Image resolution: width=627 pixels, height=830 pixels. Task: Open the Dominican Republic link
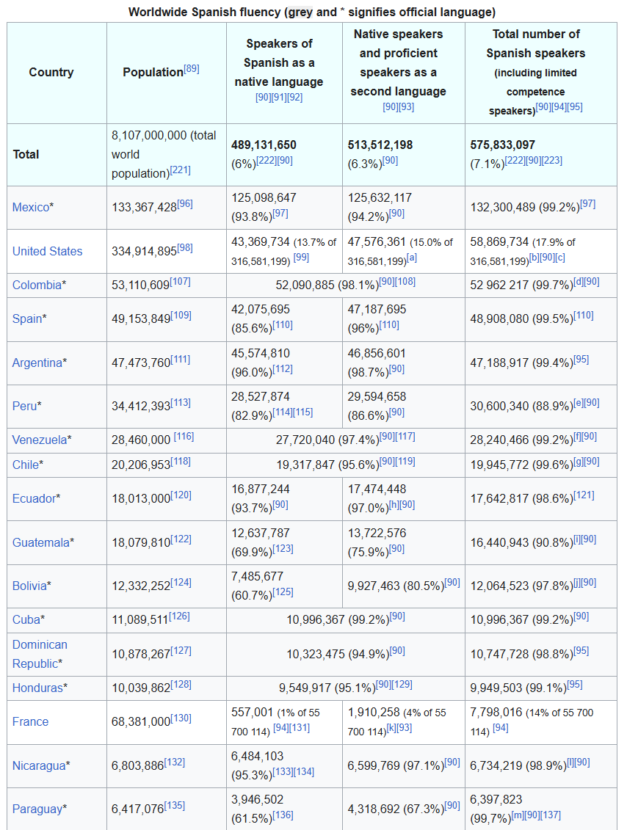pos(40,655)
